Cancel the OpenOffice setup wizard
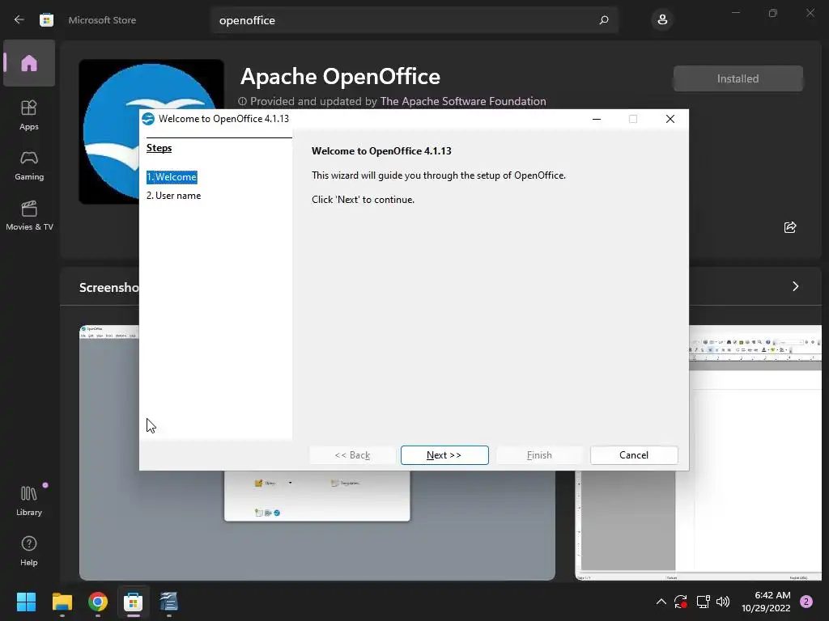 click(634, 455)
